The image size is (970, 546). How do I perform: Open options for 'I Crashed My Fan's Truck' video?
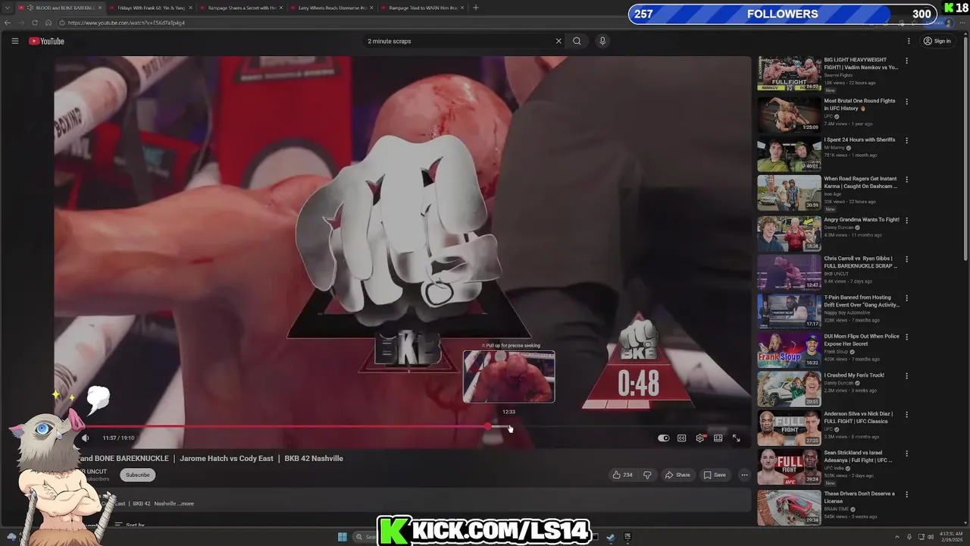(x=906, y=376)
